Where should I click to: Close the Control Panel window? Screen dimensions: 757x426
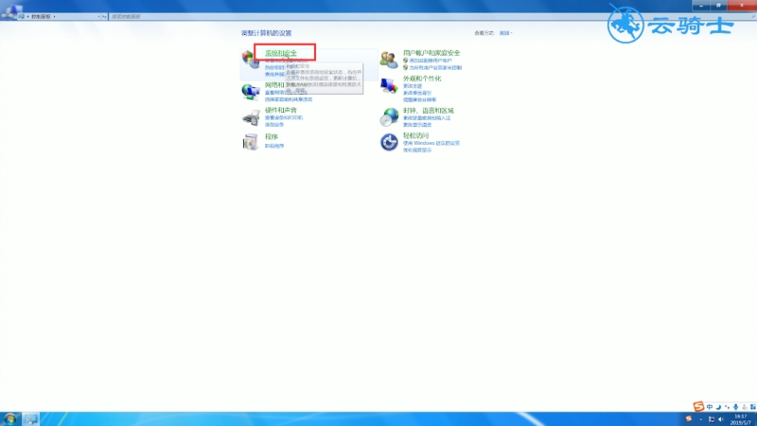742,6
